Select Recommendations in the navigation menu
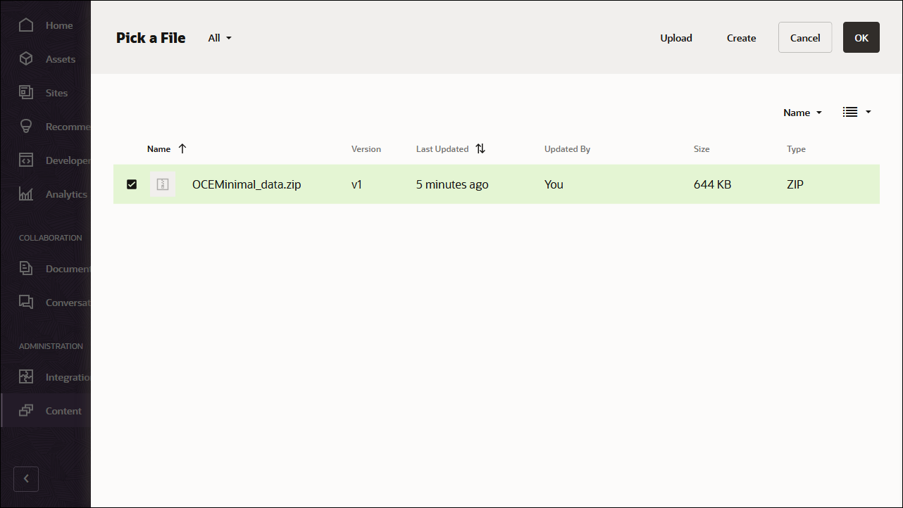This screenshot has width=903, height=508. pos(25,126)
